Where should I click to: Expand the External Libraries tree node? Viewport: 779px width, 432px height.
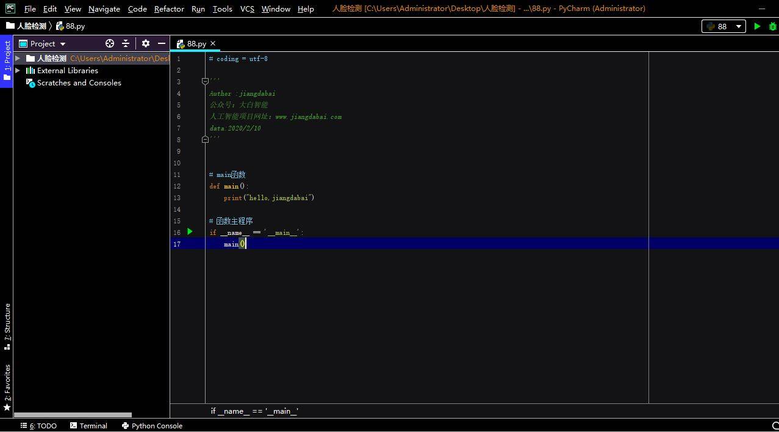(x=18, y=71)
